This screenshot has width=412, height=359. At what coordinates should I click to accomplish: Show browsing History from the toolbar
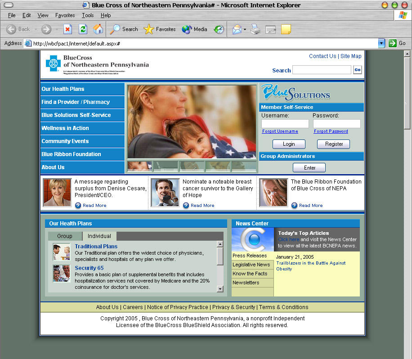click(219, 29)
